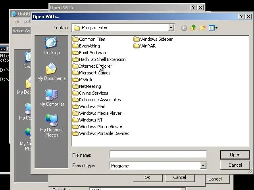Select the Everything folder icon
This screenshot has height=190, width=254.
tap(75, 46)
